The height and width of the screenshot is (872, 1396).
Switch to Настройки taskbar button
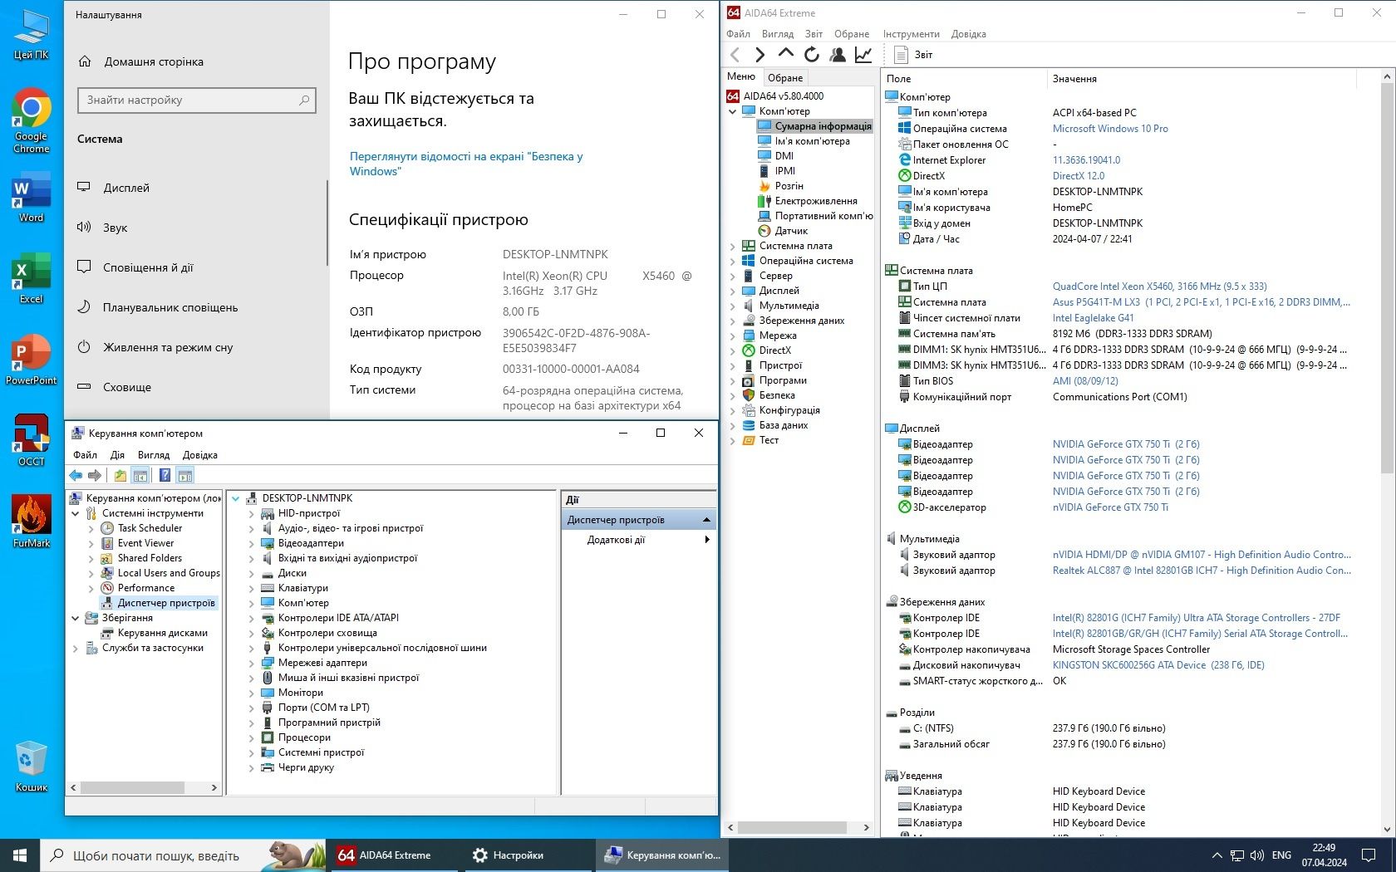coord(527,855)
